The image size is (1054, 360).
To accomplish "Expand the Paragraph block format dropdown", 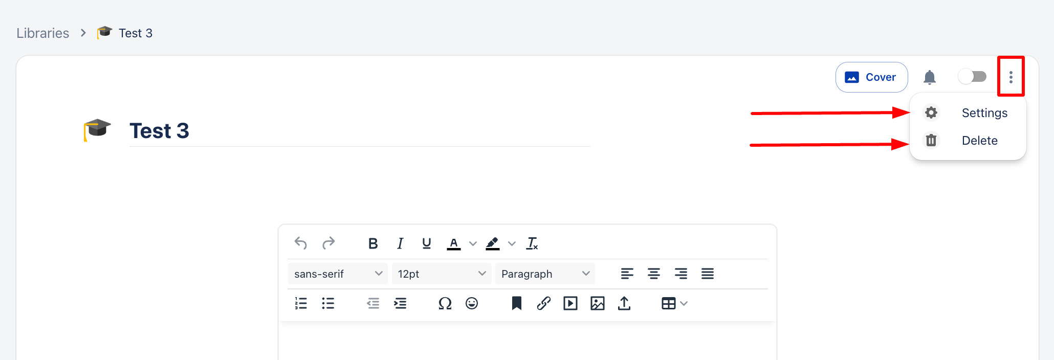I will pyautogui.click(x=545, y=274).
